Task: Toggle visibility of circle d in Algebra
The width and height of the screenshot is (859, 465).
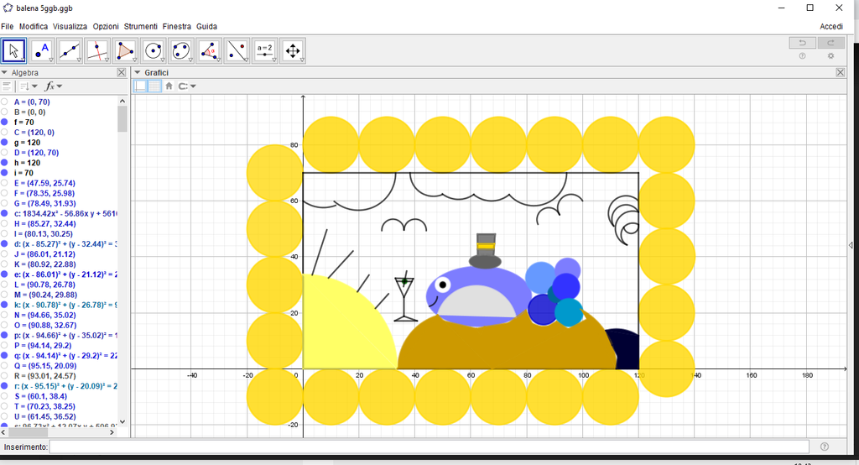Action: pyautogui.click(x=5, y=244)
